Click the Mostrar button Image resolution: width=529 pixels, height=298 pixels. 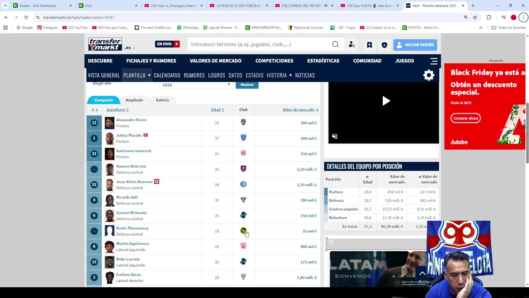point(247,85)
